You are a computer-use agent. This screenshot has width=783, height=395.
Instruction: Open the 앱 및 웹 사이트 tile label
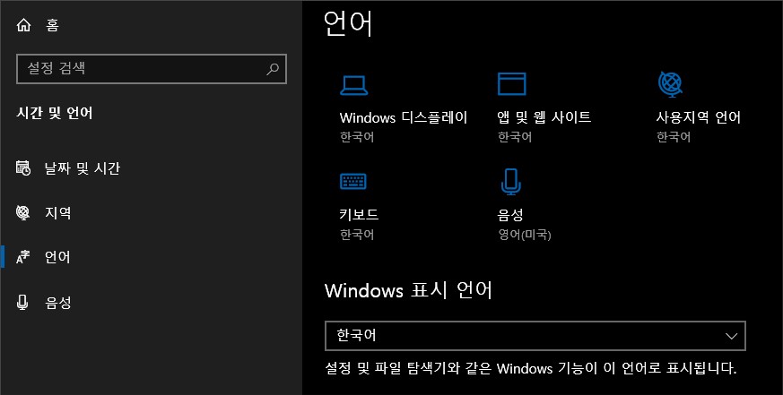544,117
